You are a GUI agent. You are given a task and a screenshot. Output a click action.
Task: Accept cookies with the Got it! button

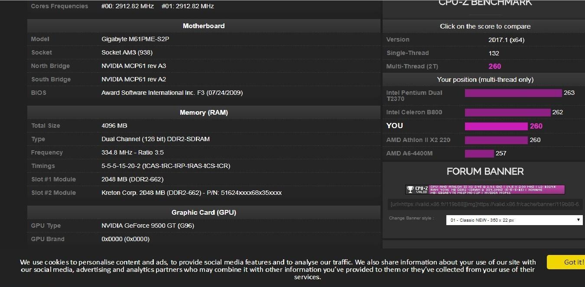[x=566, y=262]
